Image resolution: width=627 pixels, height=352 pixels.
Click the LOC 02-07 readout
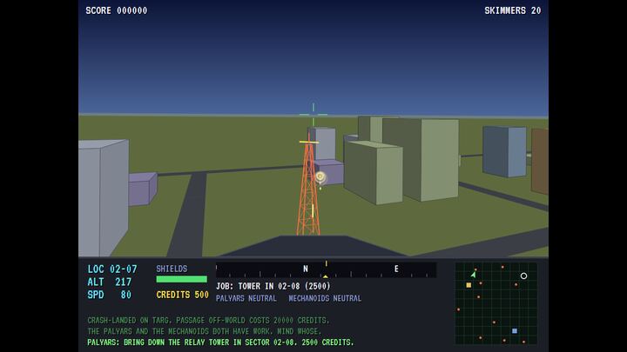coord(112,269)
